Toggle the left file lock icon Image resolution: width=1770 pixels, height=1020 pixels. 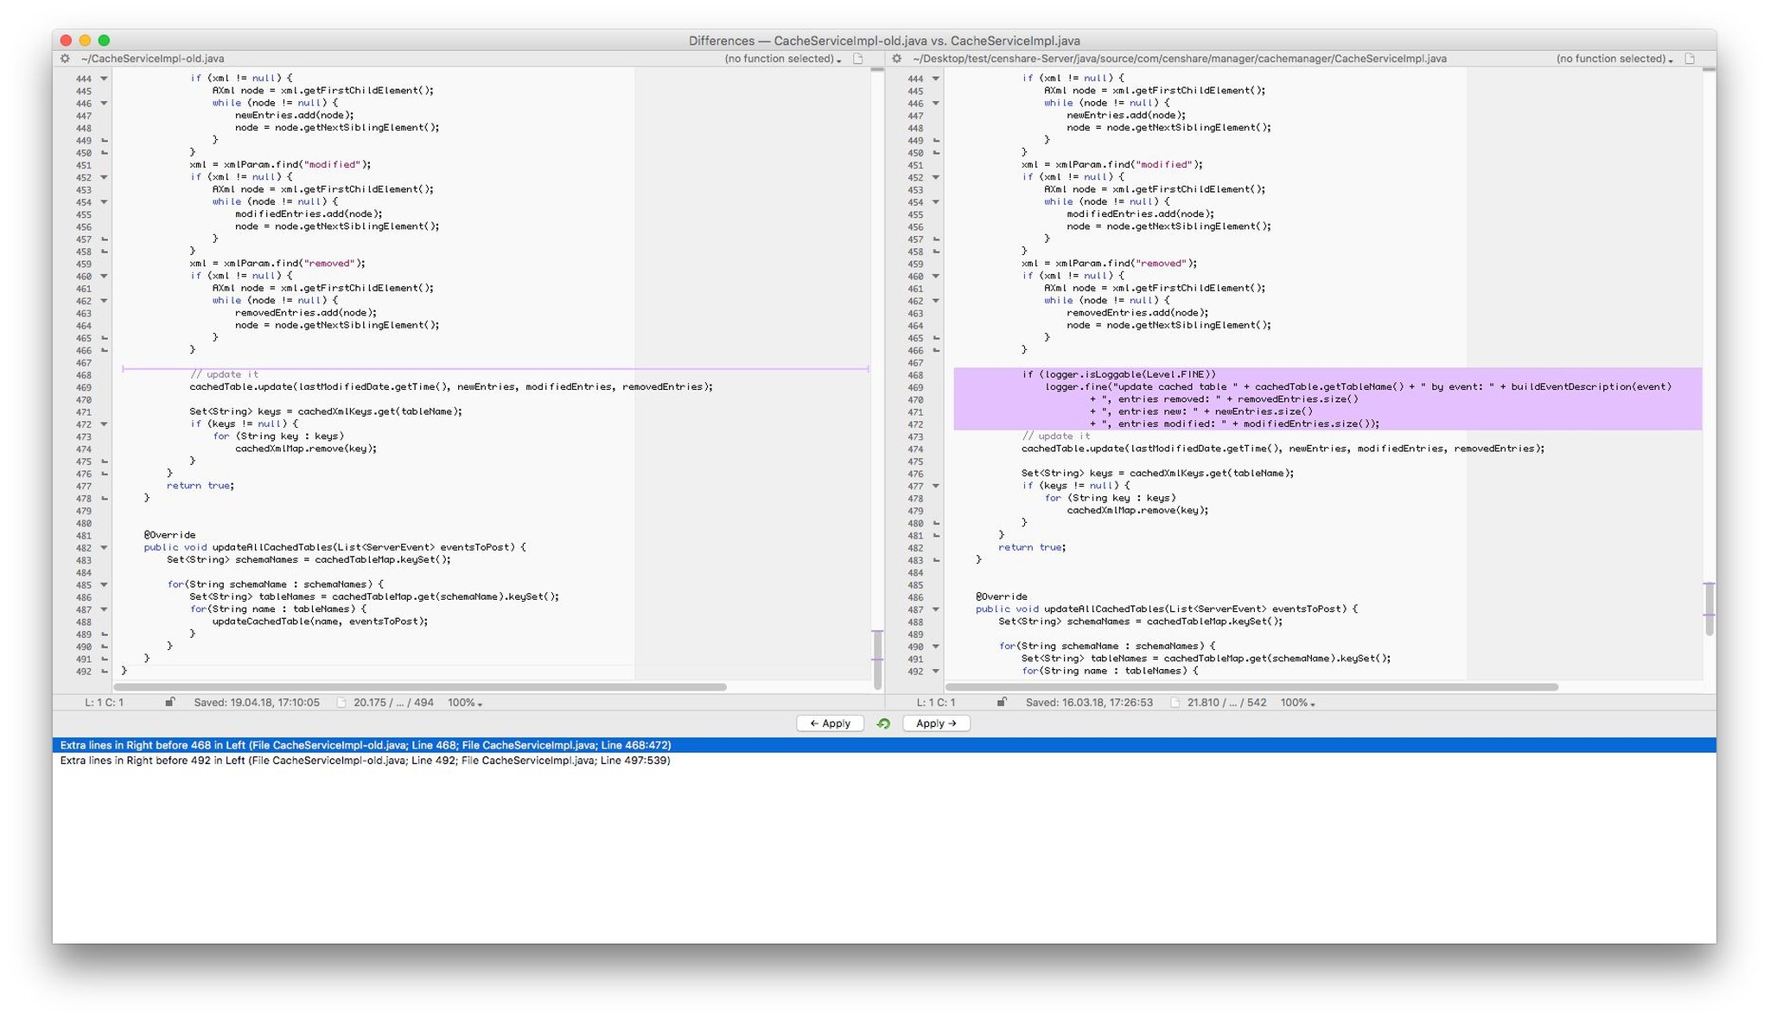[170, 702]
